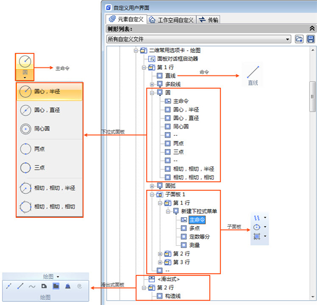Click the spline curve icon in 绘图 panel
The image size is (317, 305).
click(32, 286)
